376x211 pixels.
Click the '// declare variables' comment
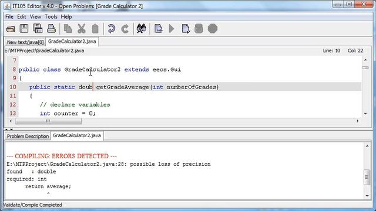click(75, 105)
